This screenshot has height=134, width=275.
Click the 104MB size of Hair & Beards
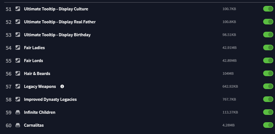pos(228,74)
